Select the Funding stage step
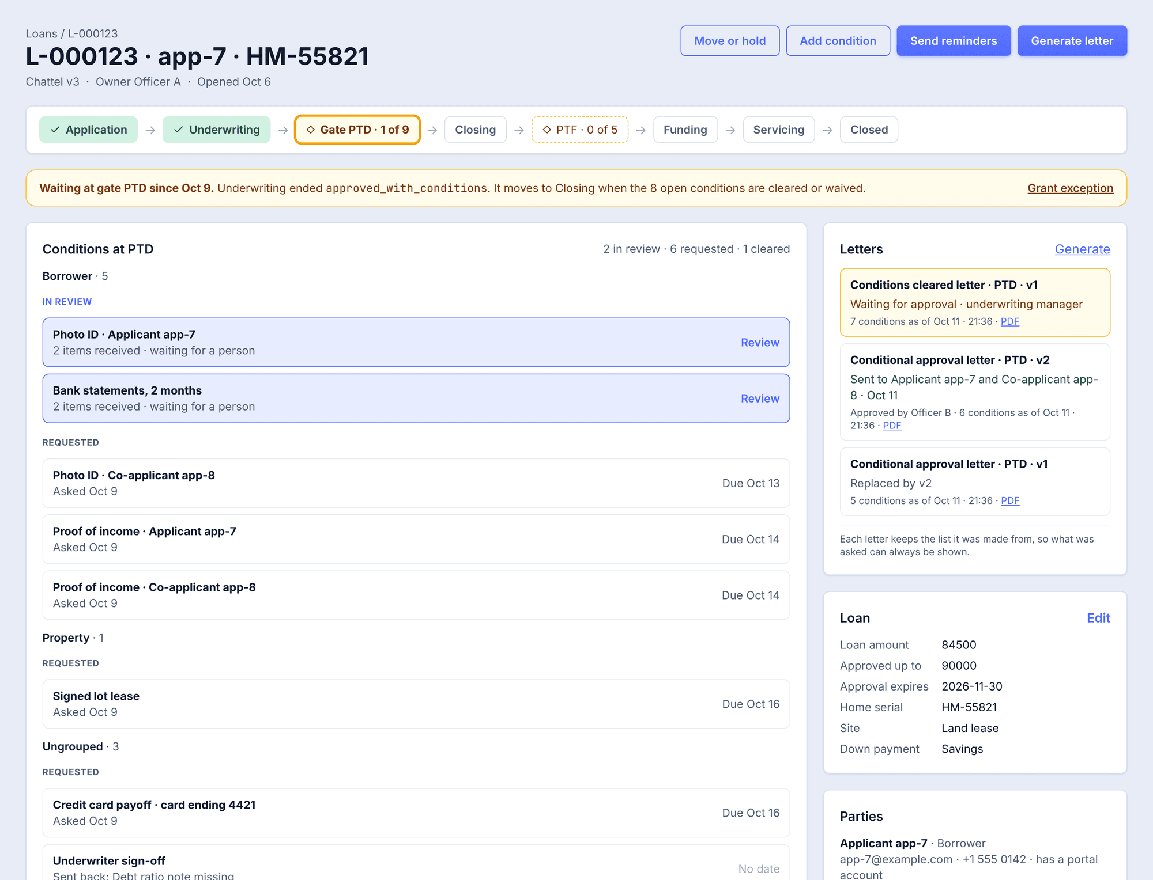 (x=685, y=130)
